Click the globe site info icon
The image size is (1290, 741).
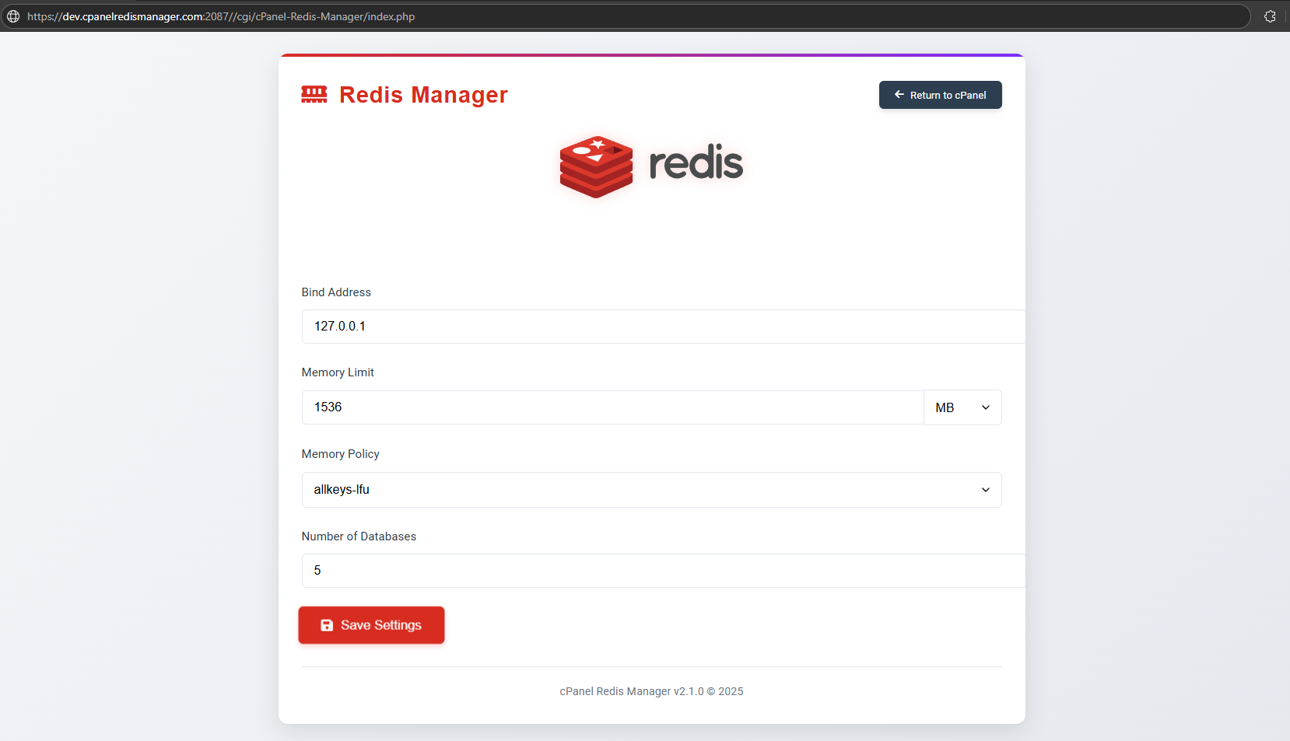coord(13,16)
